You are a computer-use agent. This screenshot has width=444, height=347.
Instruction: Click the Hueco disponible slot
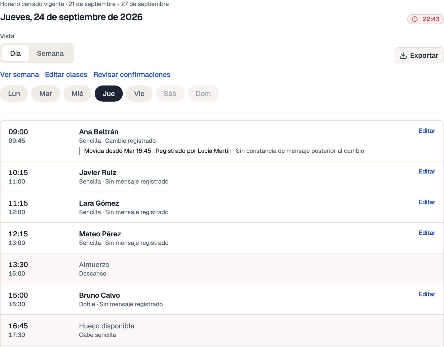tap(222, 330)
